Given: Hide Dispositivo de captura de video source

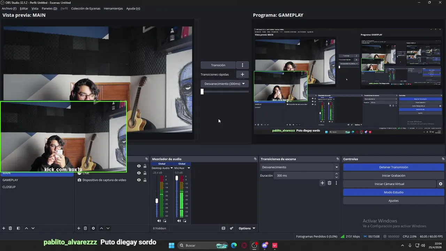Looking at the screenshot, I should coord(139,180).
